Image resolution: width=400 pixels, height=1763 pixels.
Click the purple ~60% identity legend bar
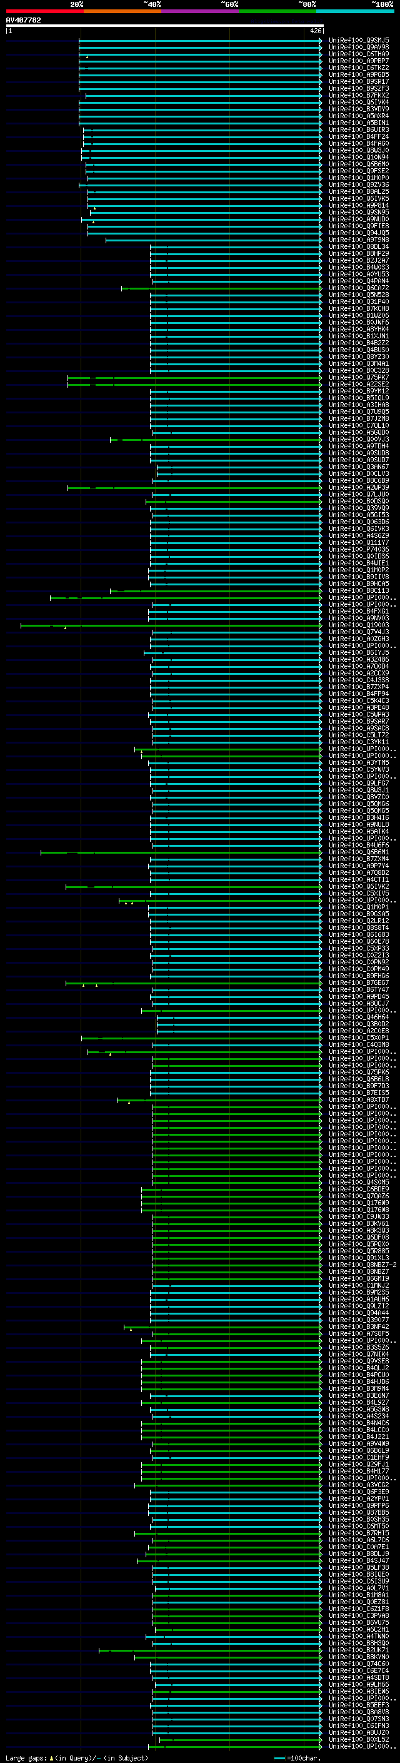tap(199, 11)
